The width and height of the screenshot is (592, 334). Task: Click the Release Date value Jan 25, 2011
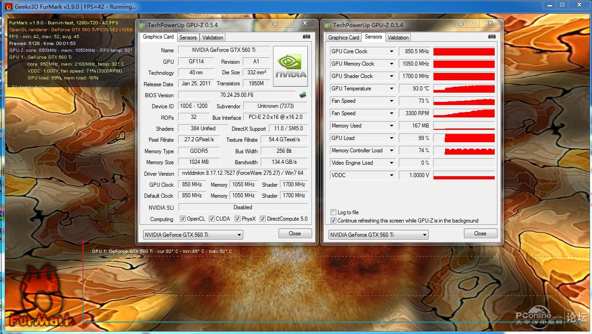(x=196, y=83)
